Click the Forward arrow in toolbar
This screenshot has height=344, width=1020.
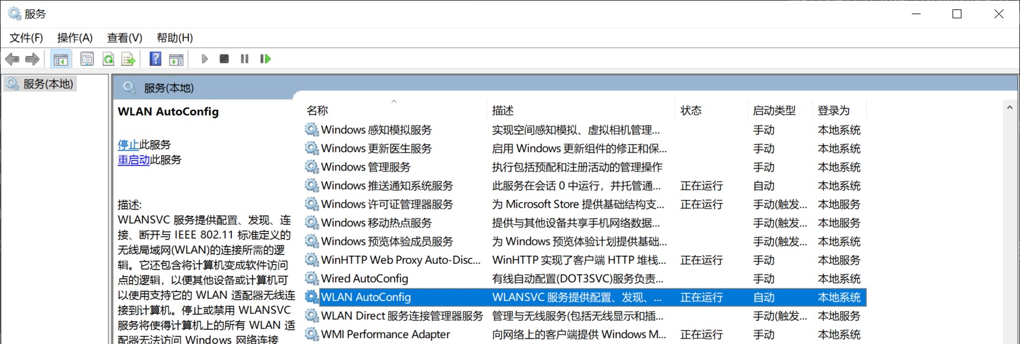click(33, 59)
